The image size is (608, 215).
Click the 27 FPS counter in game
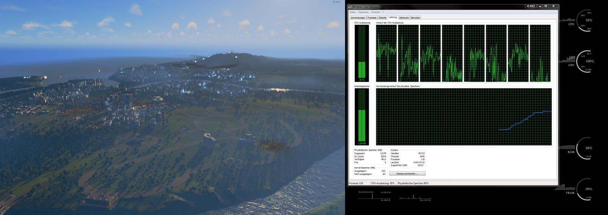[336, 2]
